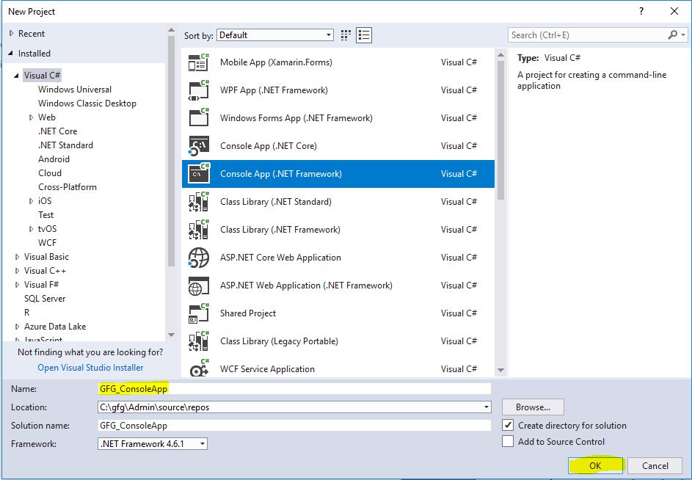Click the project Name input field
Viewport: 692px width, 480px height.
coord(294,388)
